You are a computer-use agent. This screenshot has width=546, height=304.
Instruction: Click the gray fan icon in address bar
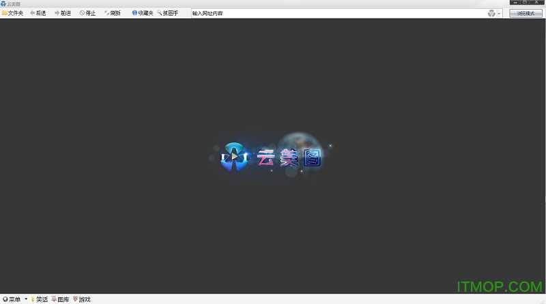(x=491, y=13)
